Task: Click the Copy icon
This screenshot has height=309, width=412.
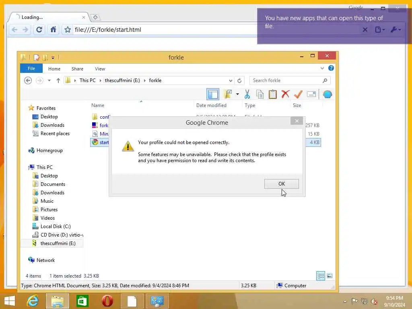Action: pos(260,94)
